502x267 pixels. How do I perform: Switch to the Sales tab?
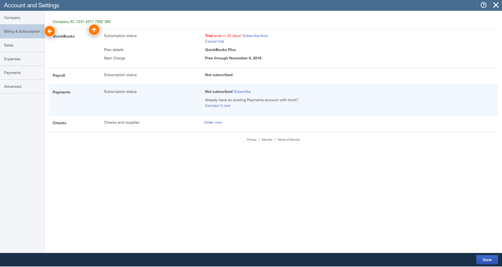click(x=22, y=45)
